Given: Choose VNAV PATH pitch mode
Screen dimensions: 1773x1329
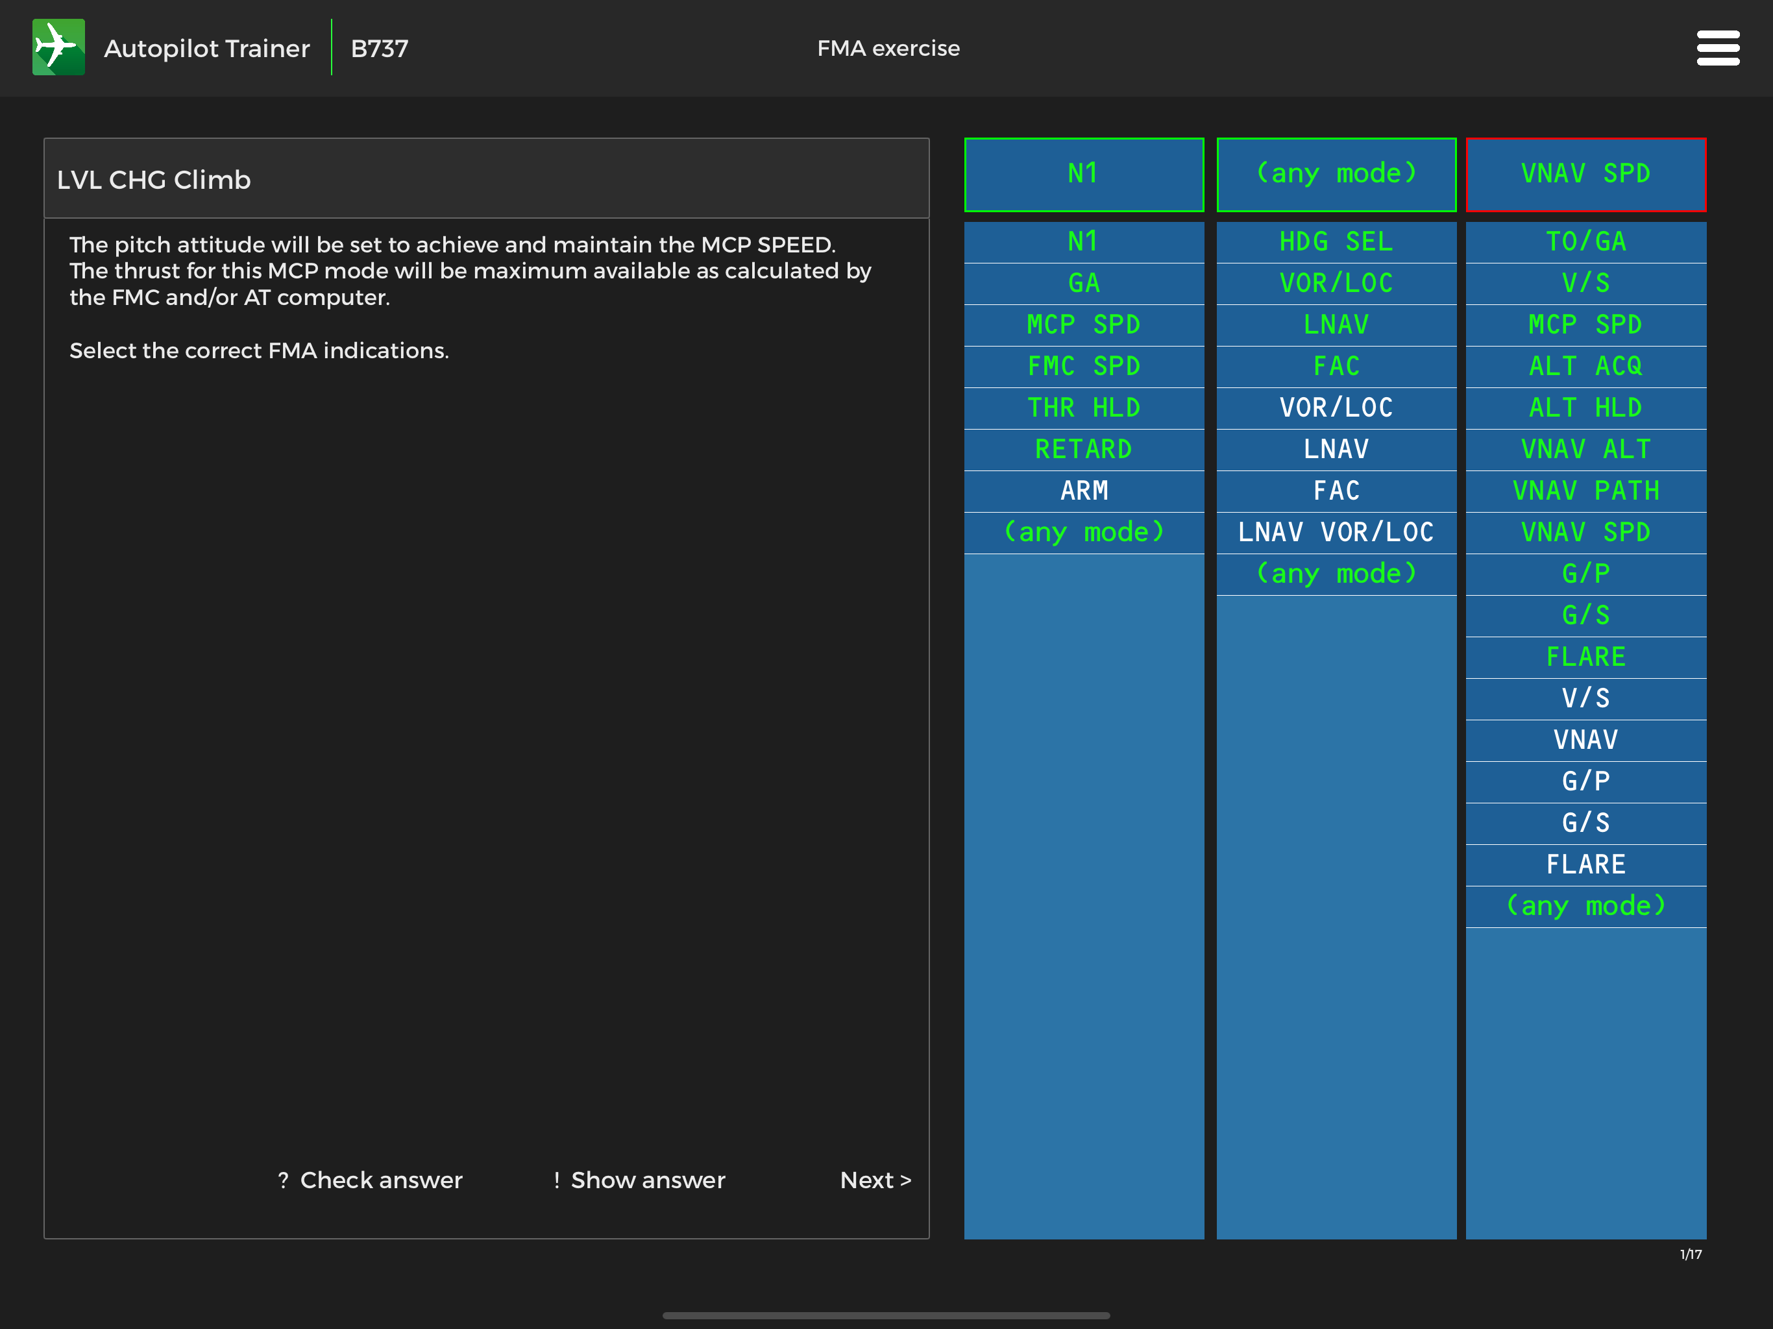Looking at the screenshot, I should tap(1585, 491).
